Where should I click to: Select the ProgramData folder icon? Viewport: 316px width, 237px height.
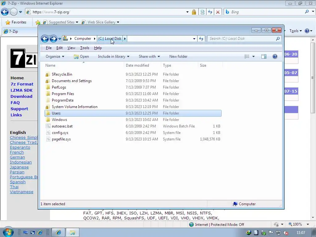click(x=48, y=100)
